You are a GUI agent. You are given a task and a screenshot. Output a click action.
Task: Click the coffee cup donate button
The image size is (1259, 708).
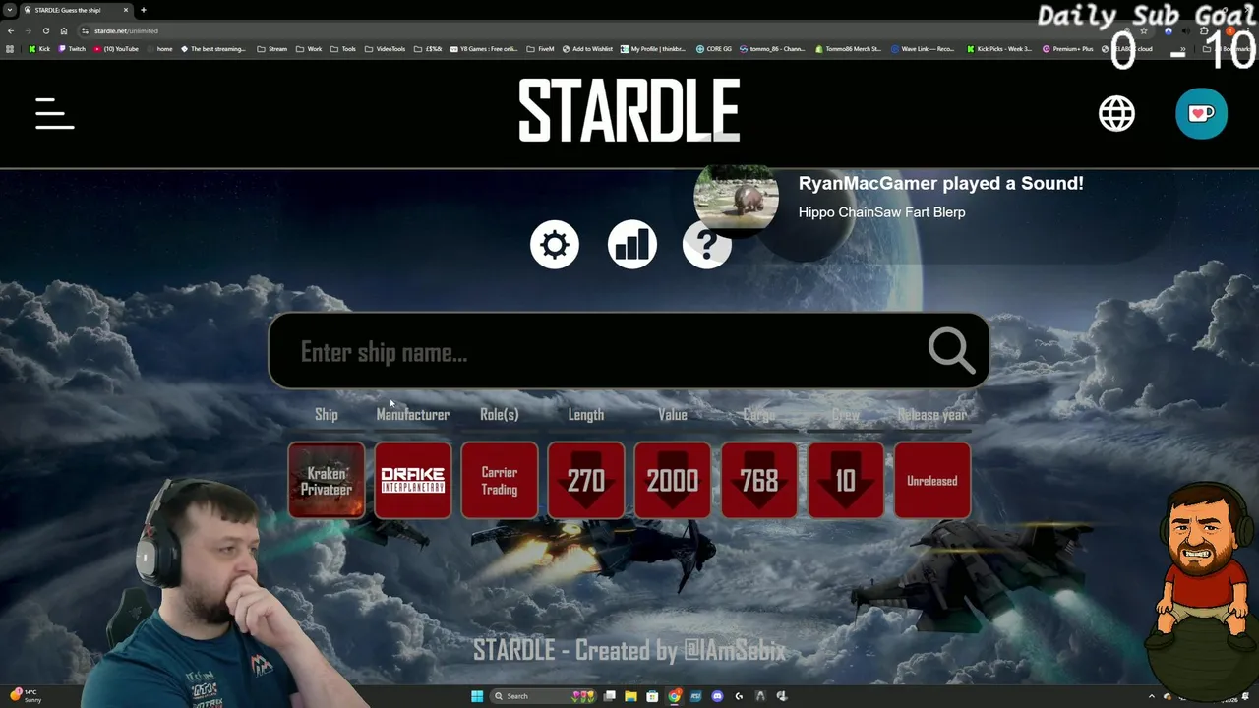tap(1201, 113)
